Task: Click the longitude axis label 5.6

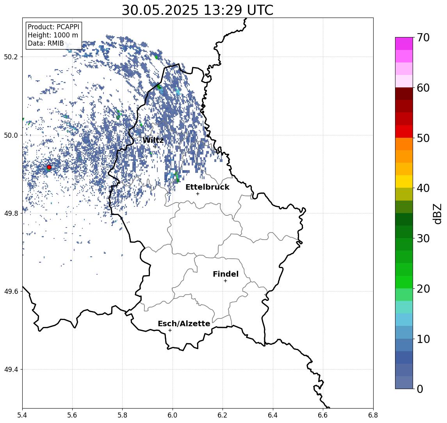Action: point(72,415)
